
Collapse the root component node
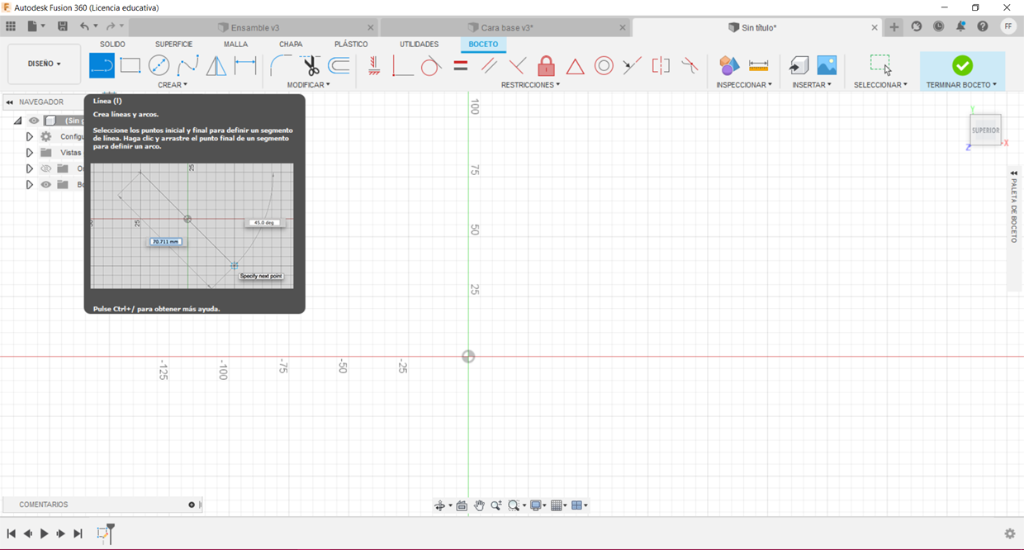coord(17,121)
